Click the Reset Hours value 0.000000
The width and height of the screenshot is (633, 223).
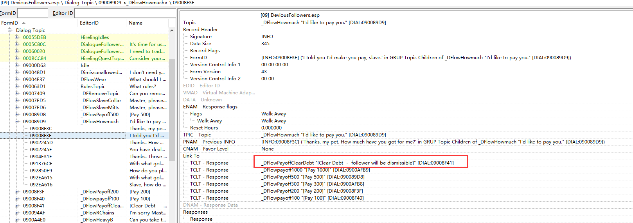272,127
